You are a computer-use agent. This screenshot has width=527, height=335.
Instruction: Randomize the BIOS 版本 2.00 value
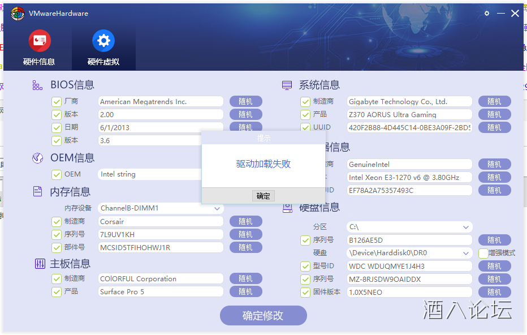click(245, 115)
